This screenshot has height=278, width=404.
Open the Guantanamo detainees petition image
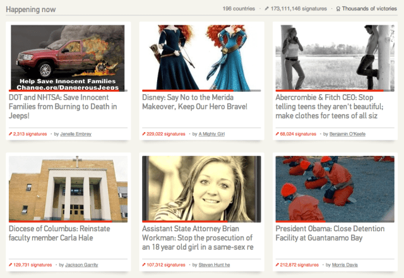(x=335, y=188)
